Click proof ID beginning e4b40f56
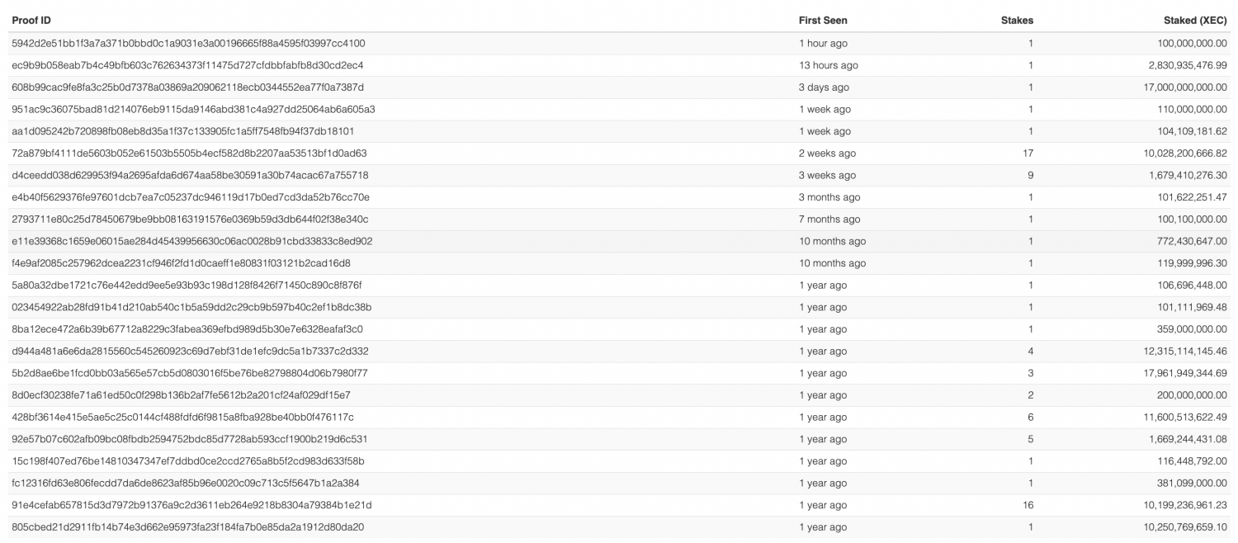Screen dimensions: 1238x543 (191, 197)
